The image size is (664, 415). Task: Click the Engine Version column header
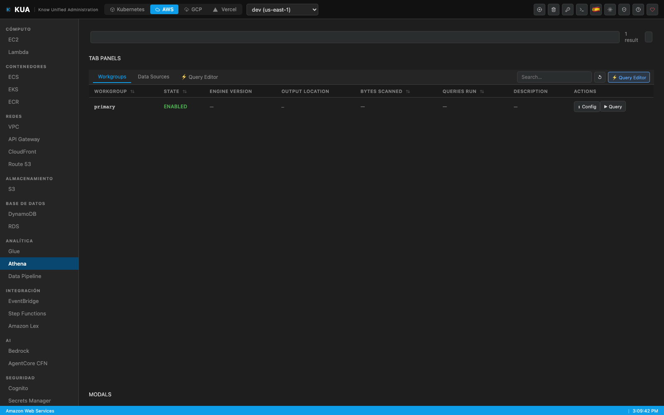231,91
